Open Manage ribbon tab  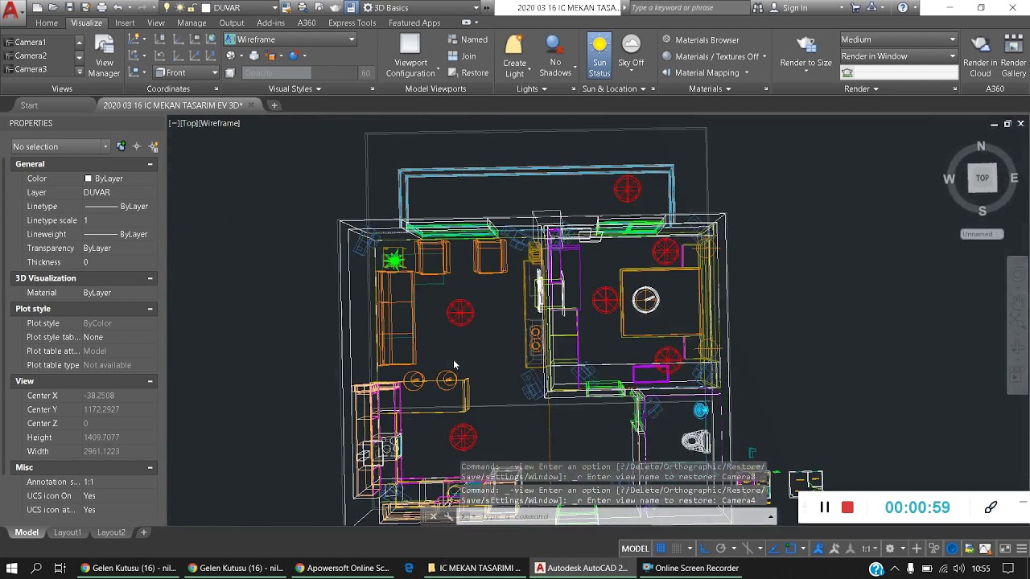tap(192, 23)
